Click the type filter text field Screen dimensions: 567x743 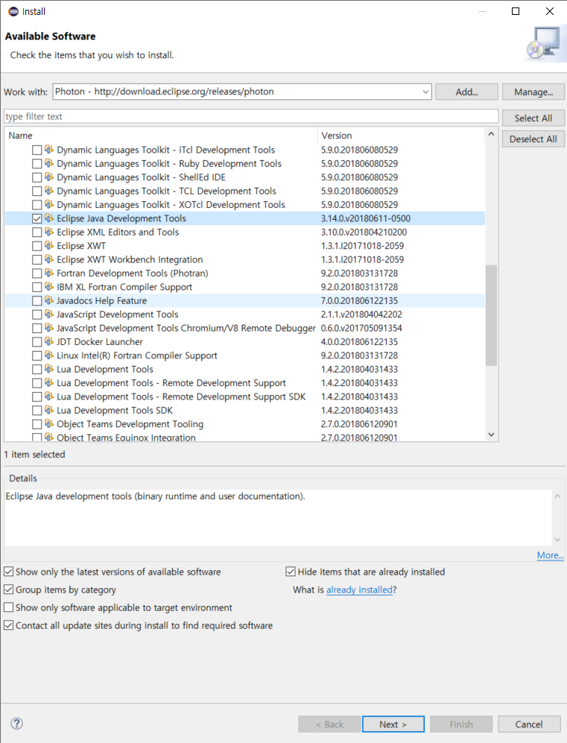(x=251, y=116)
